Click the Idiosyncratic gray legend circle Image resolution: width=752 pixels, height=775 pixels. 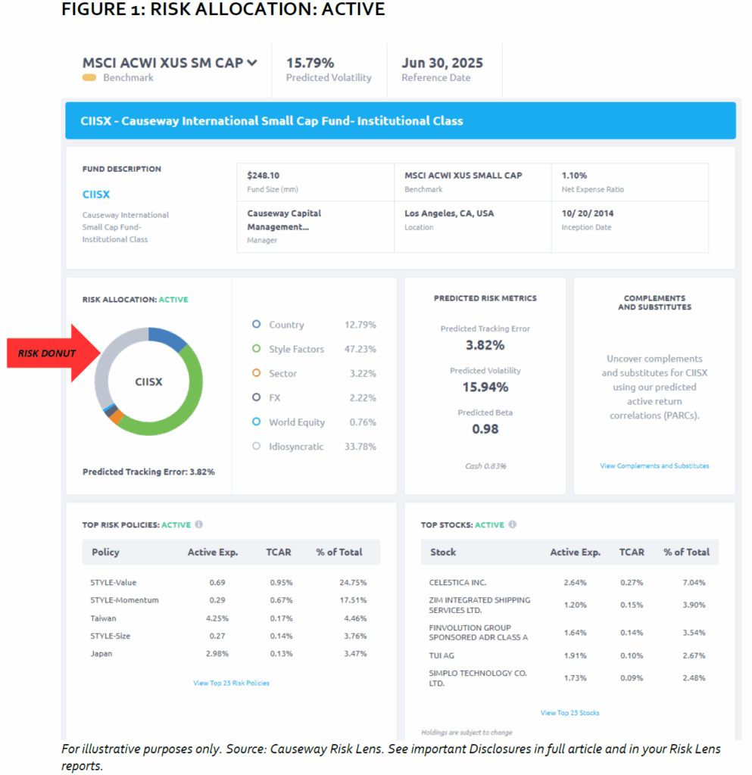pyautogui.click(x=256, y=447)
